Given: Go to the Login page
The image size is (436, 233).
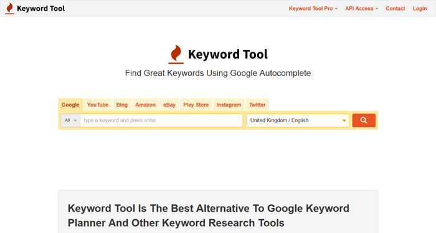Looking at the screenshot, I should click(420, 9).
